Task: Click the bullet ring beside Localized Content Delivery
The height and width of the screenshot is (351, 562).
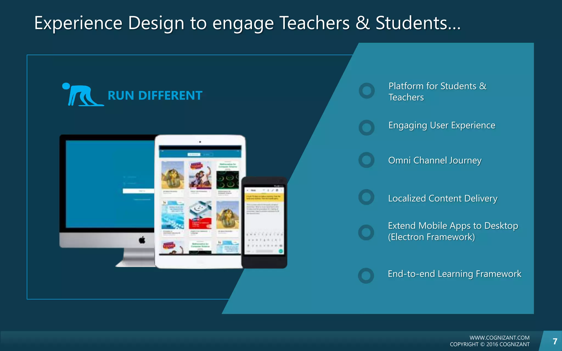Action: tap(366, 197)
